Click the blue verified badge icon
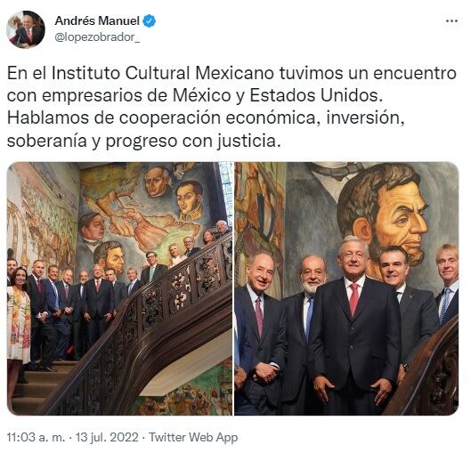Image resolution: width=471 pixels, height=453 pixels. click(x=149, y=21)
